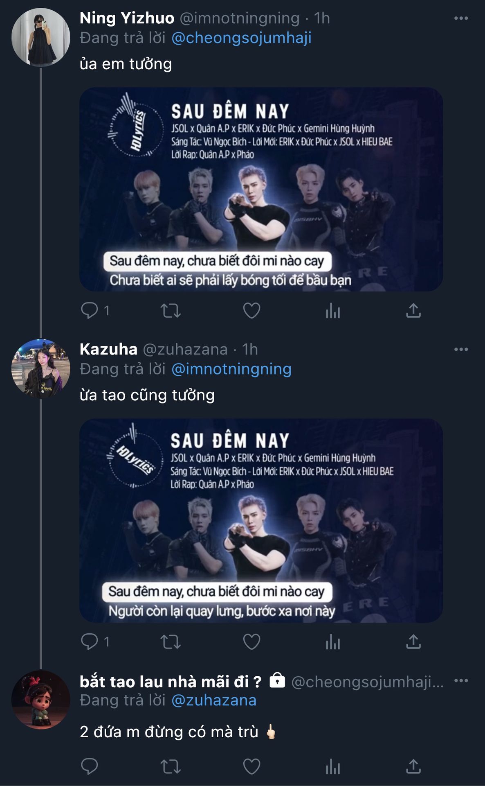This screenshot has height=786, width=485.
Task: Reply to the bottom tweet by cheongsojumhaji
Action: [90, 767]
